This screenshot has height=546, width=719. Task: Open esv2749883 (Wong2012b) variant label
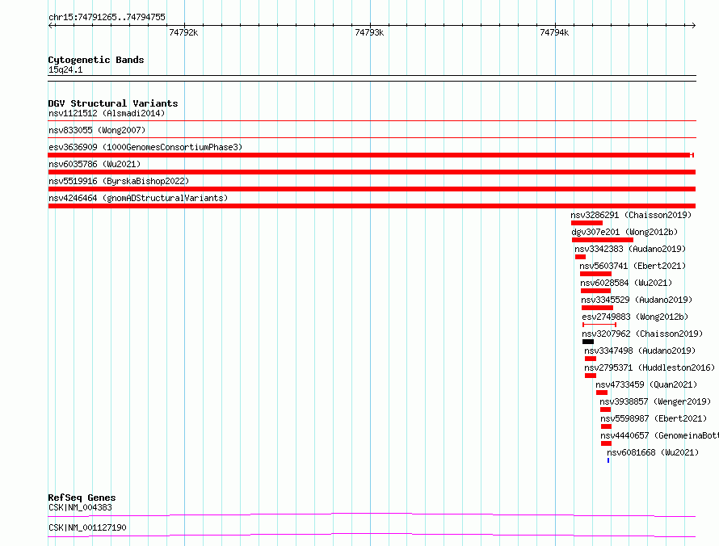(635, 317)
